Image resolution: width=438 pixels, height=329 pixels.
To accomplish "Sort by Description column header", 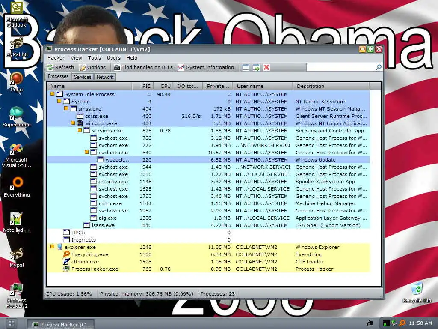I will pyautogui.click(x=331, y=86).
